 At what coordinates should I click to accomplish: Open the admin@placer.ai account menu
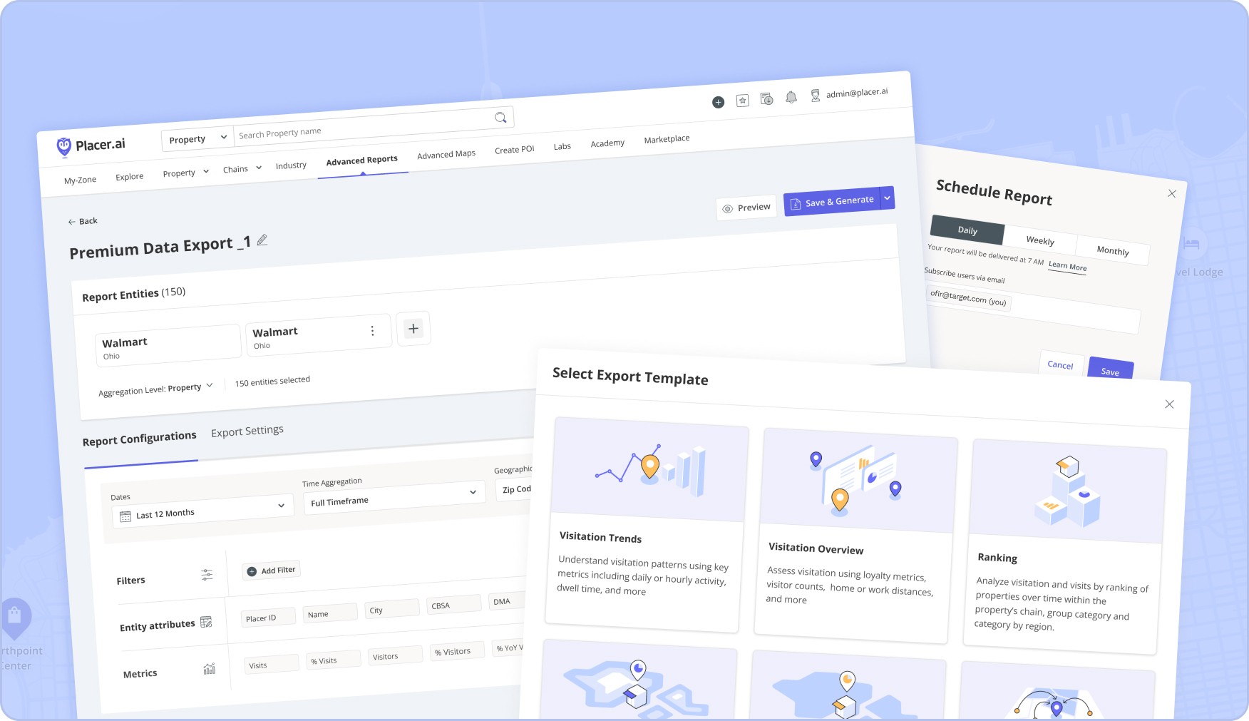coord(849,93)
